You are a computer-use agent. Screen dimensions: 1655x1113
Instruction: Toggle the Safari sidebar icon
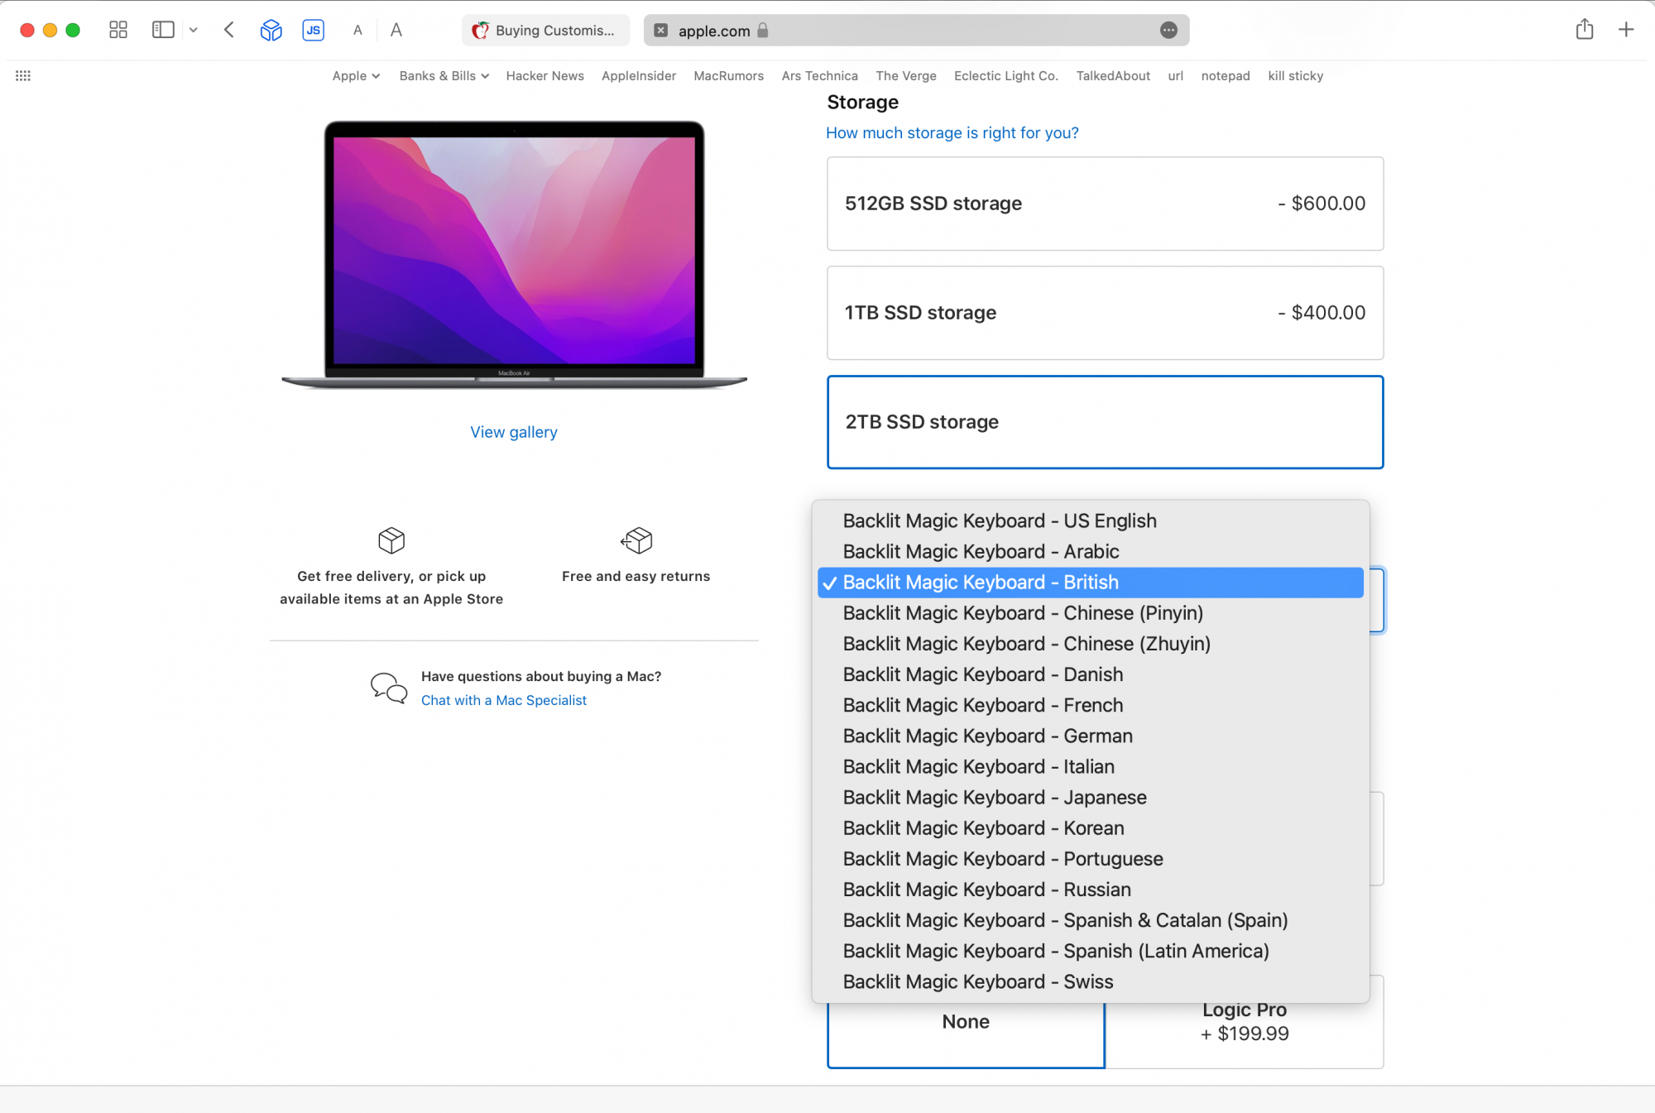pyautogui.click(x=163, y=30)
